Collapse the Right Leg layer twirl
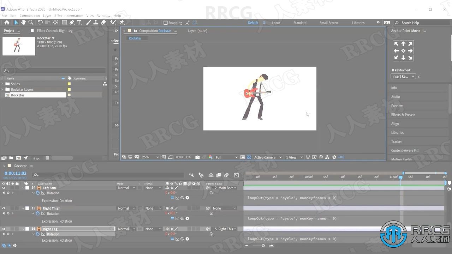 tap(24, 229)
